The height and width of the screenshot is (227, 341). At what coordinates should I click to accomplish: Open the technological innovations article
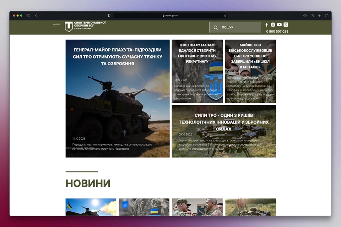pos(224,131)
